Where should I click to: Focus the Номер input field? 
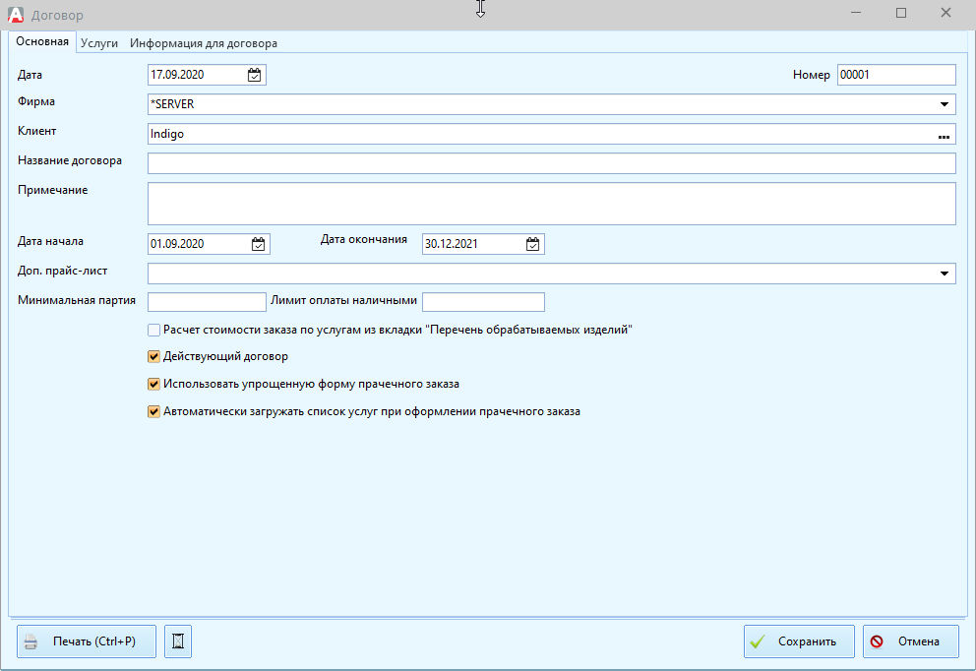pyautogui.click(x=896, y=75)
